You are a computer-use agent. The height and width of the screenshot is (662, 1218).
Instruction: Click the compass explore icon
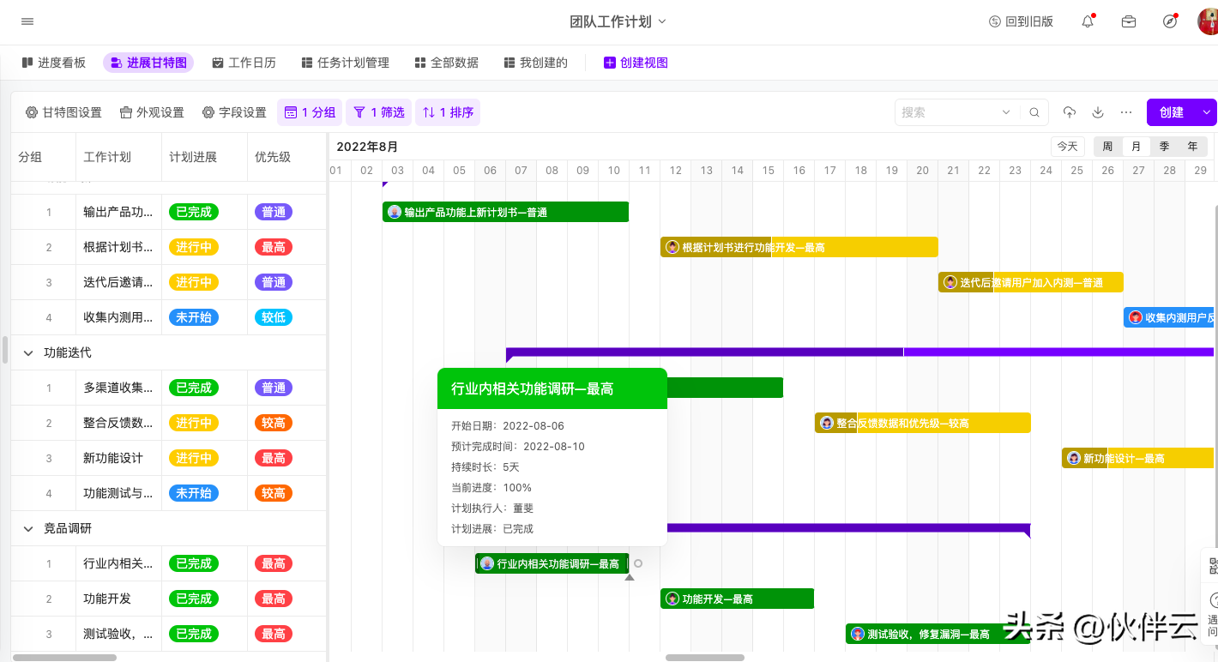point(1170,21)
